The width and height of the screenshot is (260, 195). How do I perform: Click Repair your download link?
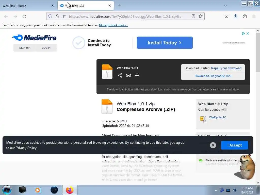click(x=226, y=68)
